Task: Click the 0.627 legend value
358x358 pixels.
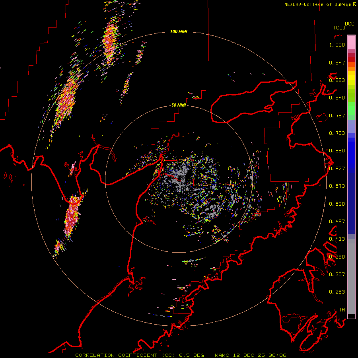Action: pos(337,169)
